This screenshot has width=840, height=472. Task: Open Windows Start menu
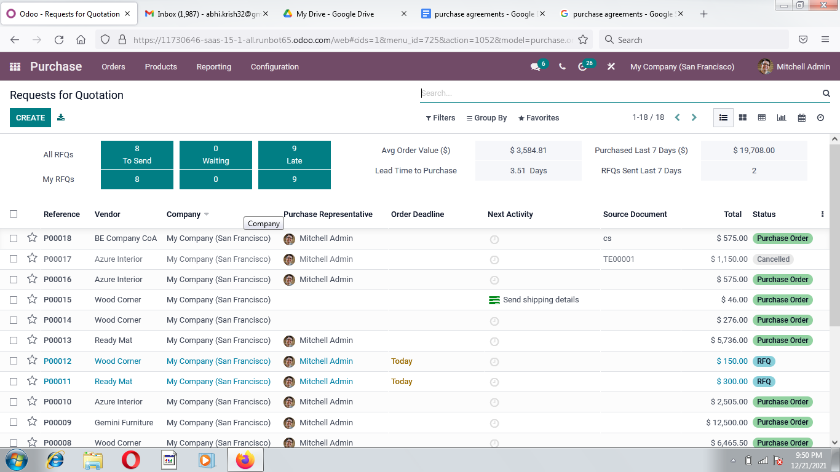[x=16, y=460]
